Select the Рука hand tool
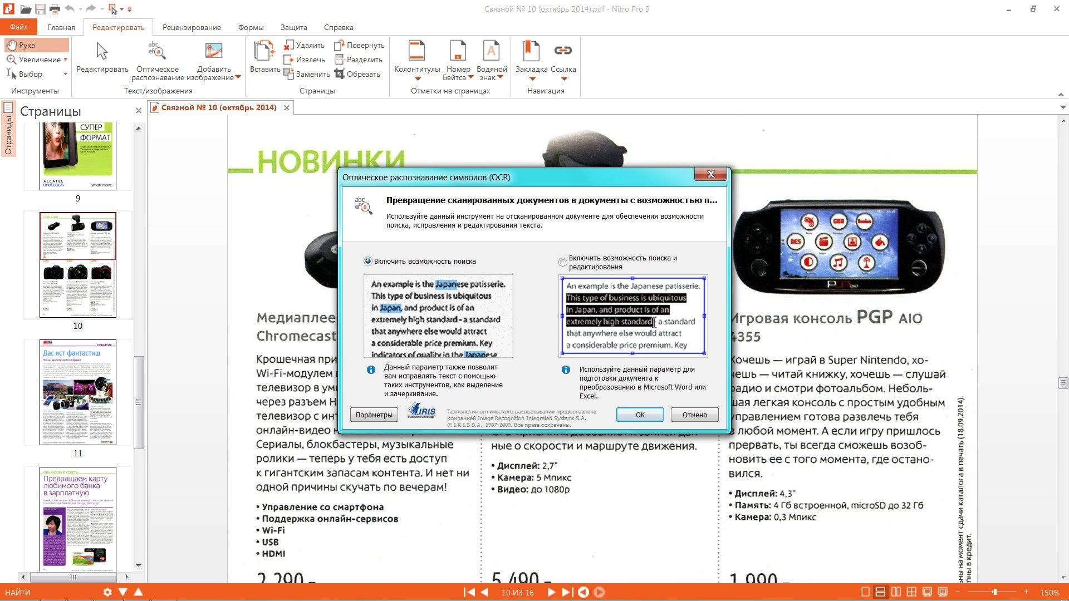Image resolution: width=1069 pixels, height=601 pixels. (37, 45)
